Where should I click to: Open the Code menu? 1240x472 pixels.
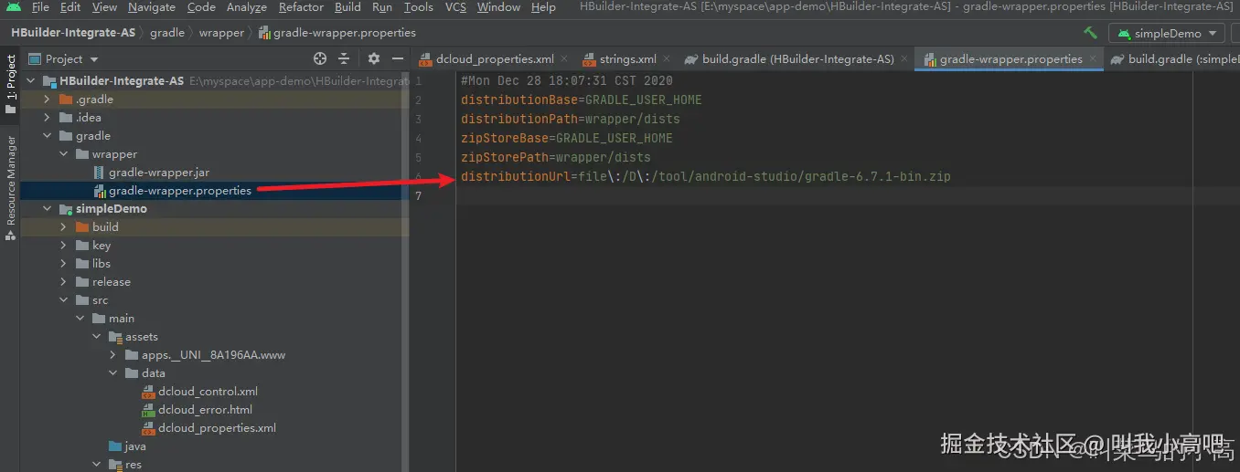[x=201, y=7]
